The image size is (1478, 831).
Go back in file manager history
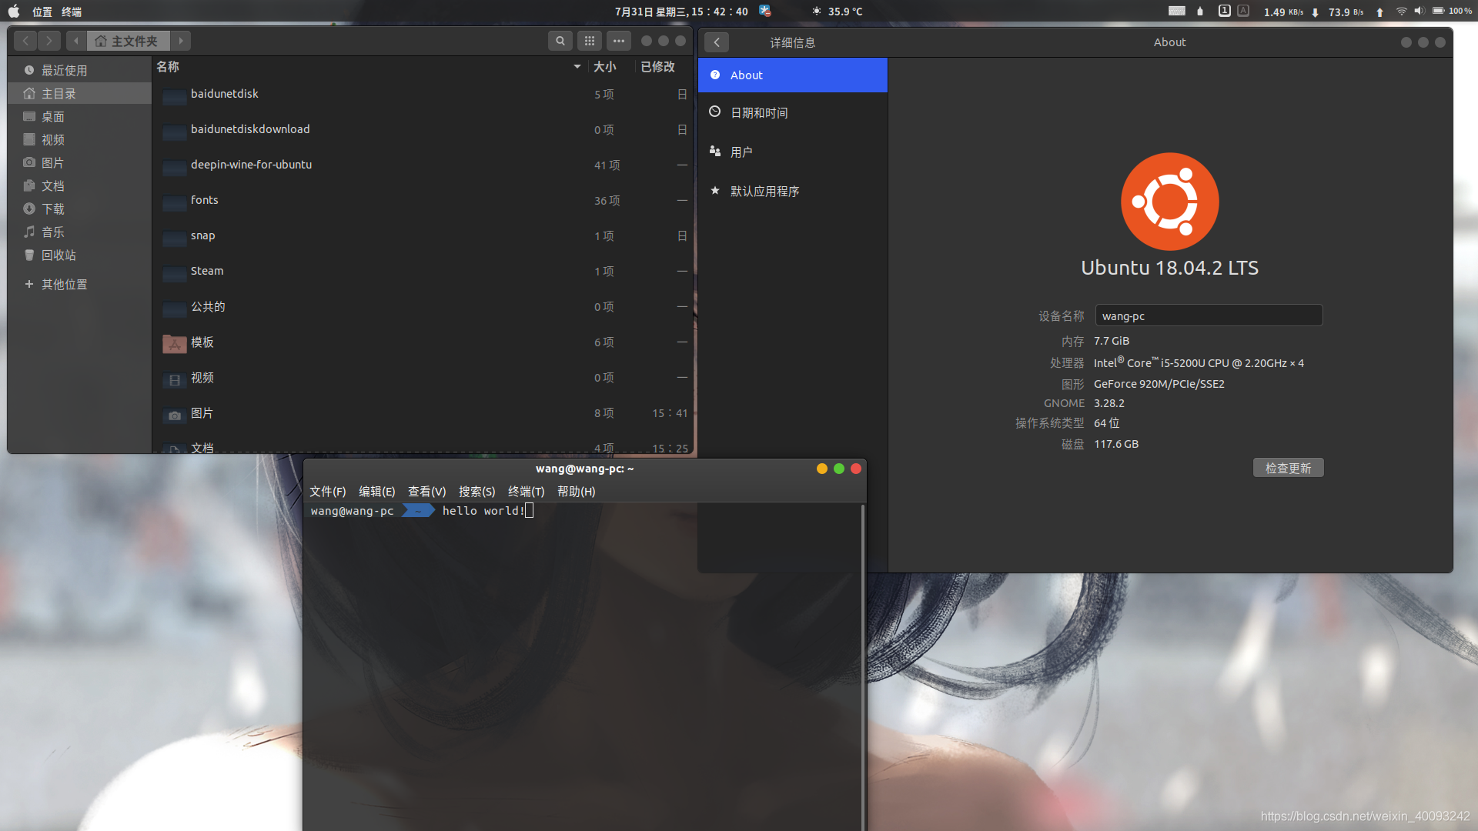(x=25, y=41)
